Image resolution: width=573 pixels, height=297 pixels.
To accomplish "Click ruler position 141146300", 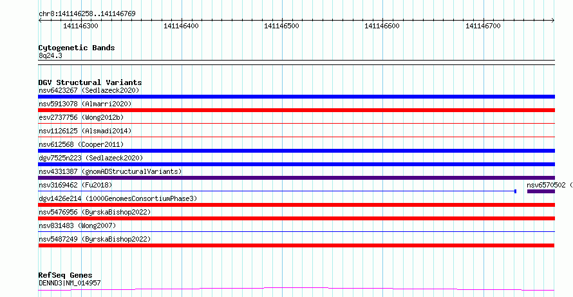I will pyautogui.click(x=80, y=26).
